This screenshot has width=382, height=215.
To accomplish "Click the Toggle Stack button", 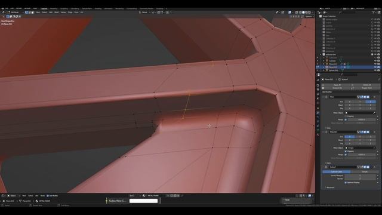I will tap(366, 88).
